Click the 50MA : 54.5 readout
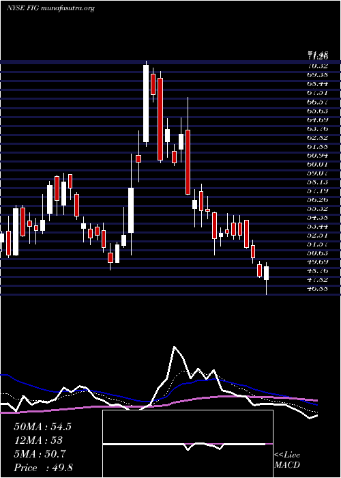 pyautogui.click(x=42, y=427)
